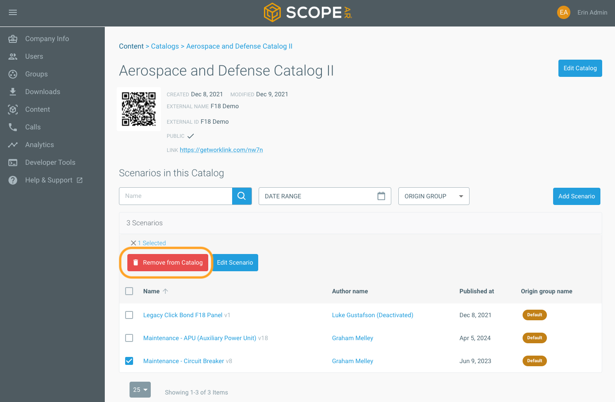Click the catalog QR code image
Image resolution: width=615 pixels, height=402 pixels.
139,109
